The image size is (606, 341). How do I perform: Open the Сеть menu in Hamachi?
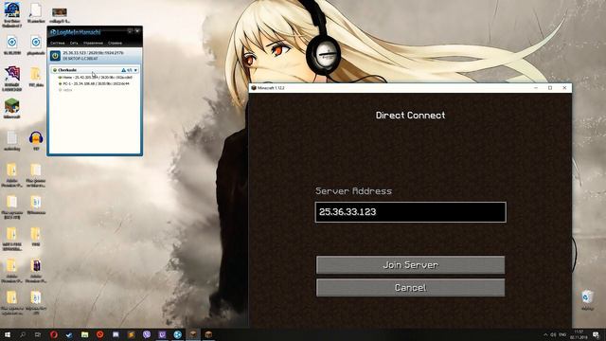[74, 43]
